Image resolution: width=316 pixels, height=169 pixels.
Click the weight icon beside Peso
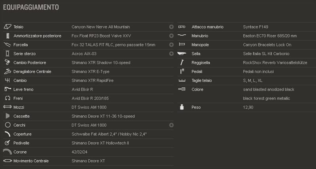182,107
